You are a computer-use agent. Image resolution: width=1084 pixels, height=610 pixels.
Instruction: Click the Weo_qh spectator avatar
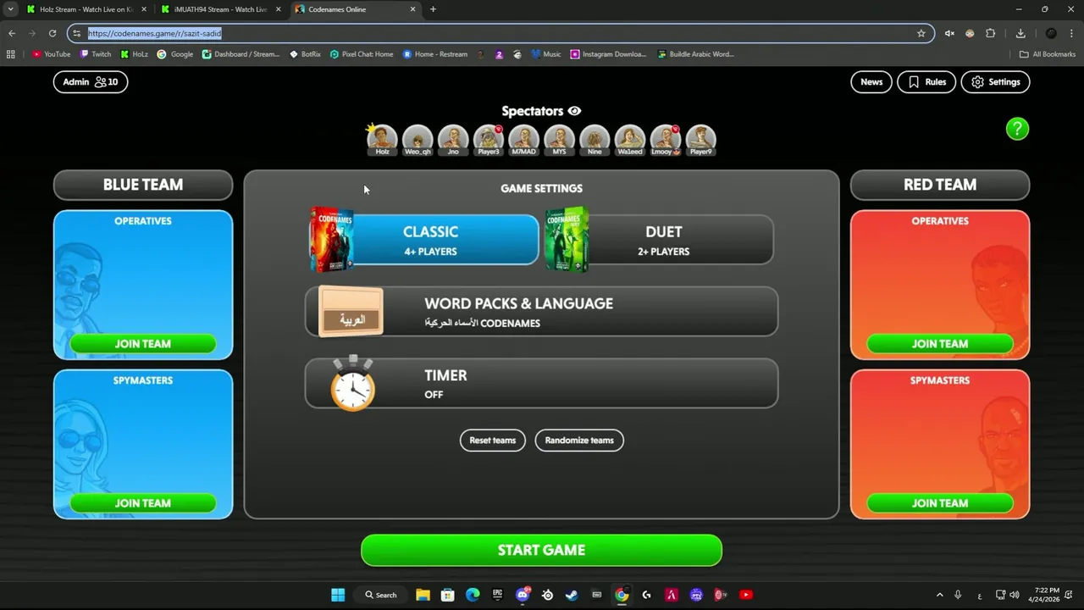(x=418, y=140)
